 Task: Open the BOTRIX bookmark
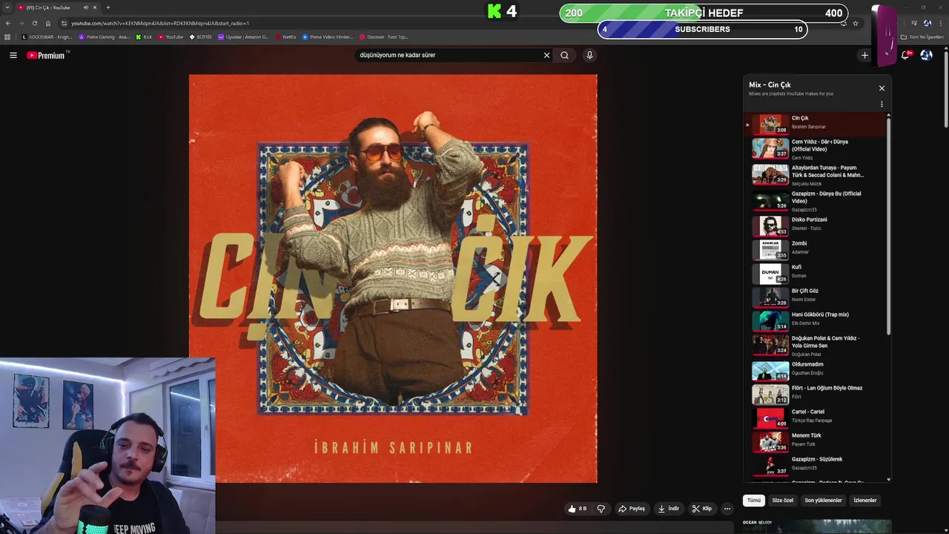(201, 37)
